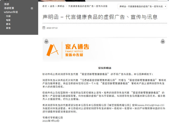
Task: Select 音乐 under wNews华讯
Action: coord(8,24)
